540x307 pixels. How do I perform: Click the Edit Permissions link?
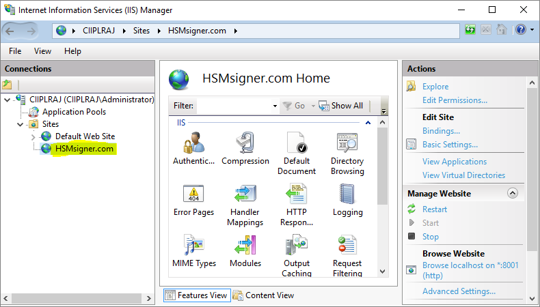coord(455,100)
